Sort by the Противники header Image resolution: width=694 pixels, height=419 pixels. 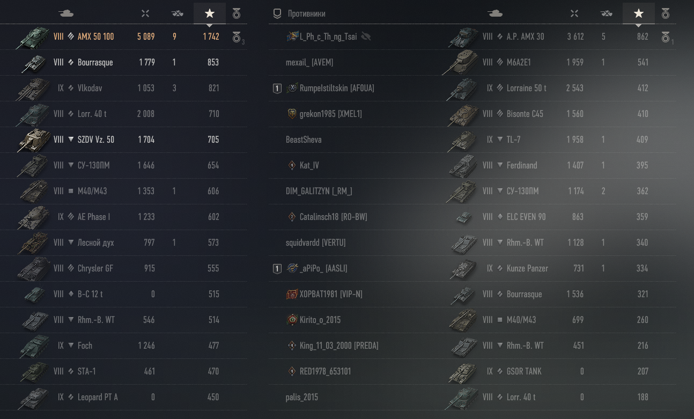pyautogui.click(x=306, y=13)
